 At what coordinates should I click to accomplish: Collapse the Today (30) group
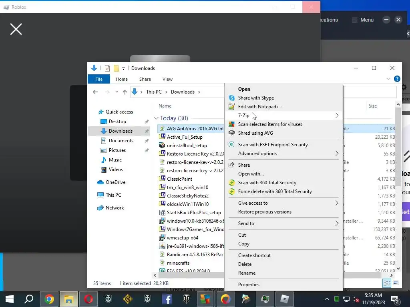click(x=157, y=118)
